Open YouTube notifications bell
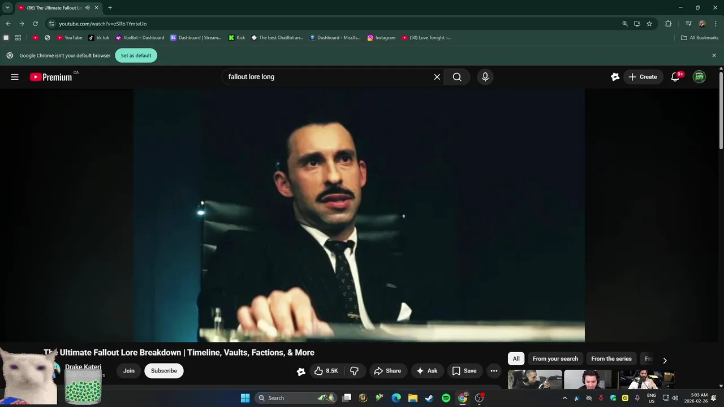This screenshot has width=724, height=407. pos(675,77)
